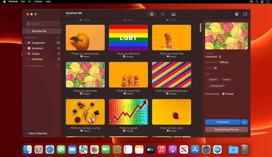
Task: Select figs photo by Vanessa Loring
Action: pyautogui.click(x=85, y=112)
